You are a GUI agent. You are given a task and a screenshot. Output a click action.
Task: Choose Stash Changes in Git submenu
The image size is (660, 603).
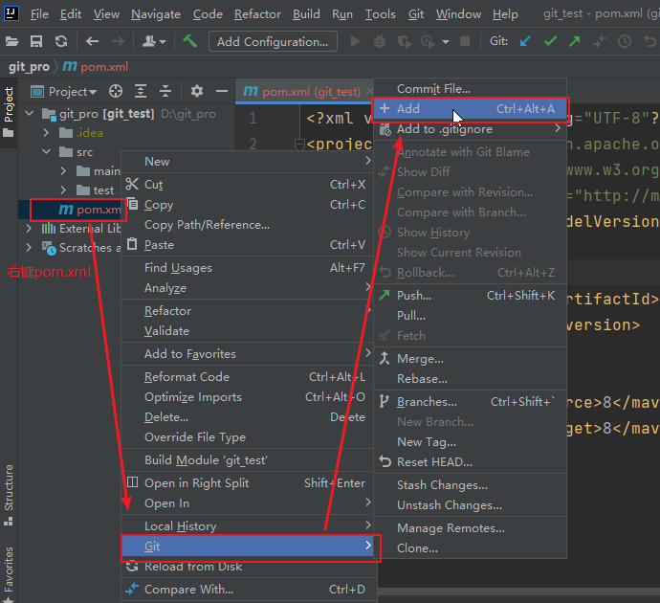pos(471,485)
